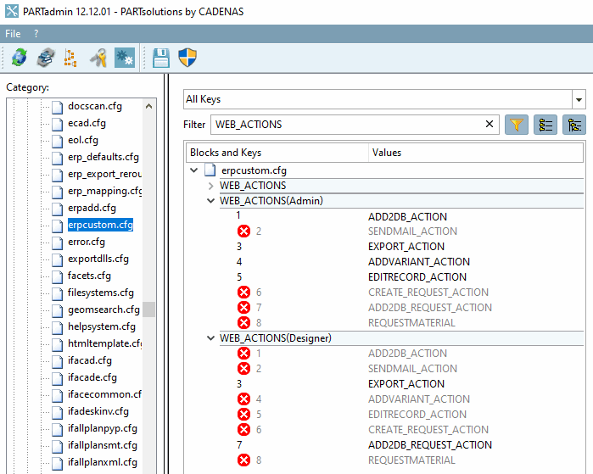
Task: Select docscan.cfg in category tree
Action: pyautogui.click(x=95, y=106)
